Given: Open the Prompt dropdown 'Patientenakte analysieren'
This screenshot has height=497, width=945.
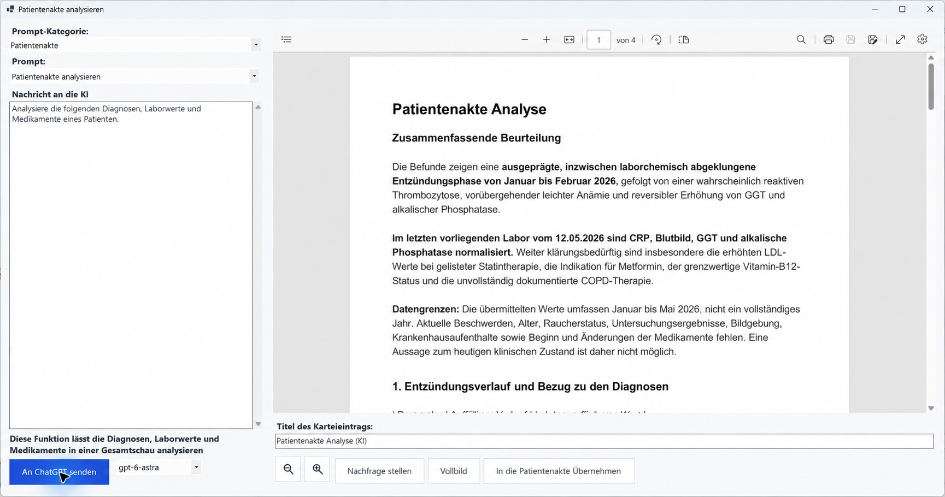Looking at the screenshot, I should click(x=254, y=76).
